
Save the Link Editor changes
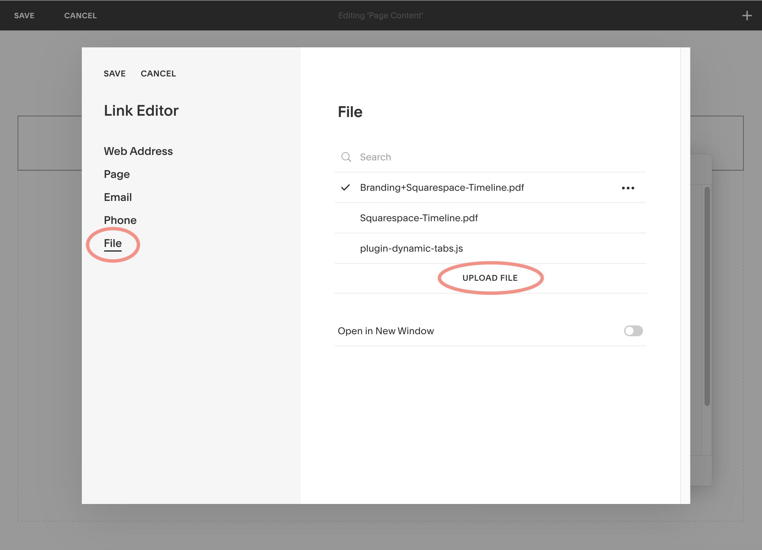(114, 74)
